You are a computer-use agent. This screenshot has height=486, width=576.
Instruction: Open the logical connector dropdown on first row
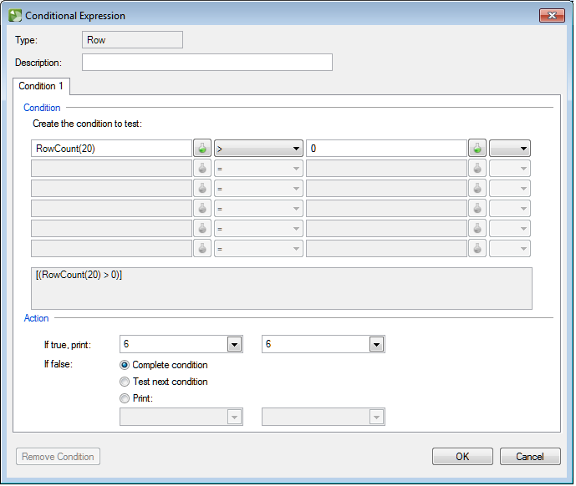coord(510,149)
